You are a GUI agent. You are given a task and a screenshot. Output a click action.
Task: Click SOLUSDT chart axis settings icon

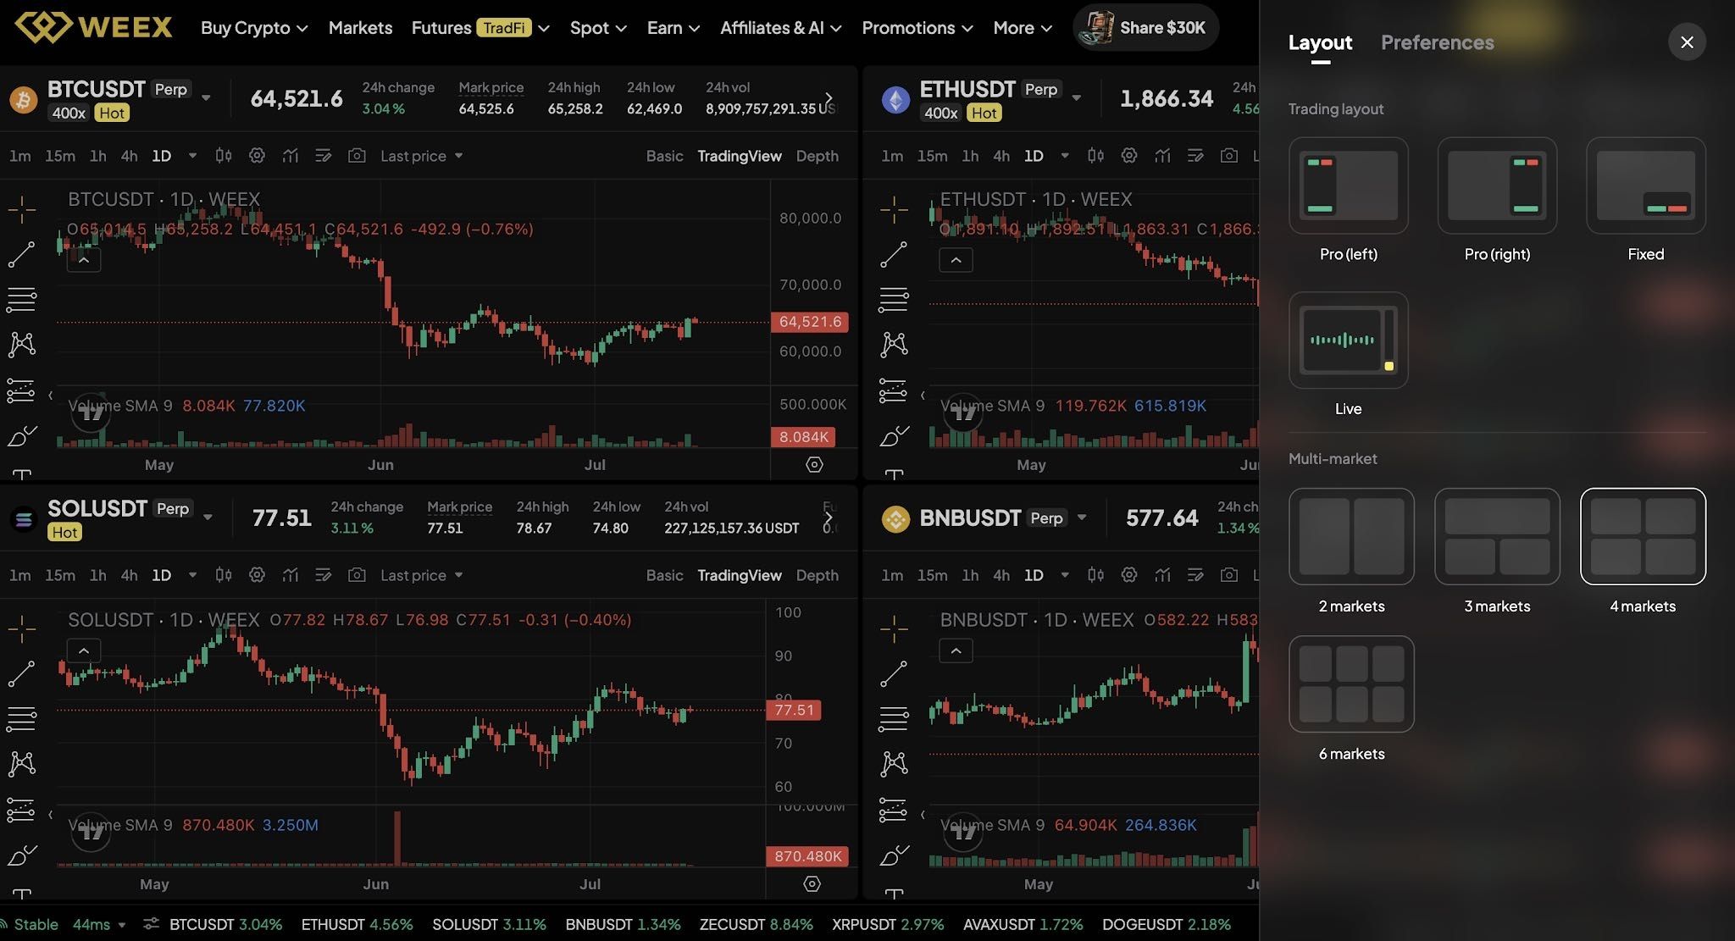tap(812, 884)
